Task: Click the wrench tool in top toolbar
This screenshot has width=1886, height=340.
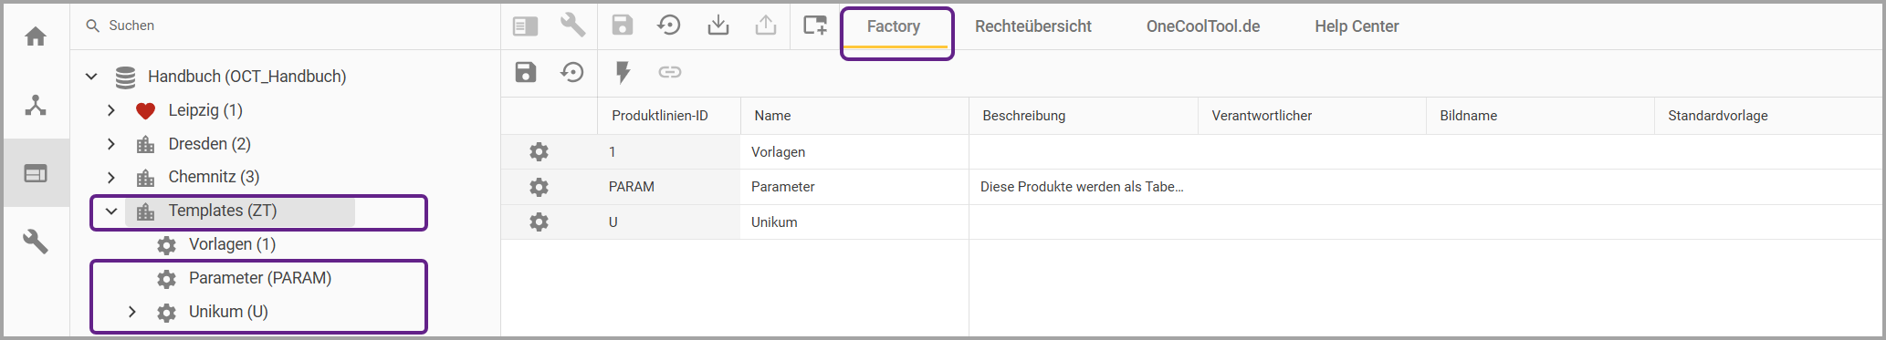Action: [572, 25]
